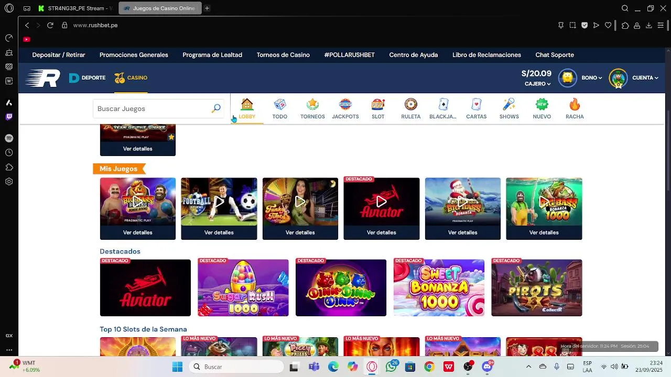
Task: Reload the rushbet.pe page
Action: coord(50,25)
